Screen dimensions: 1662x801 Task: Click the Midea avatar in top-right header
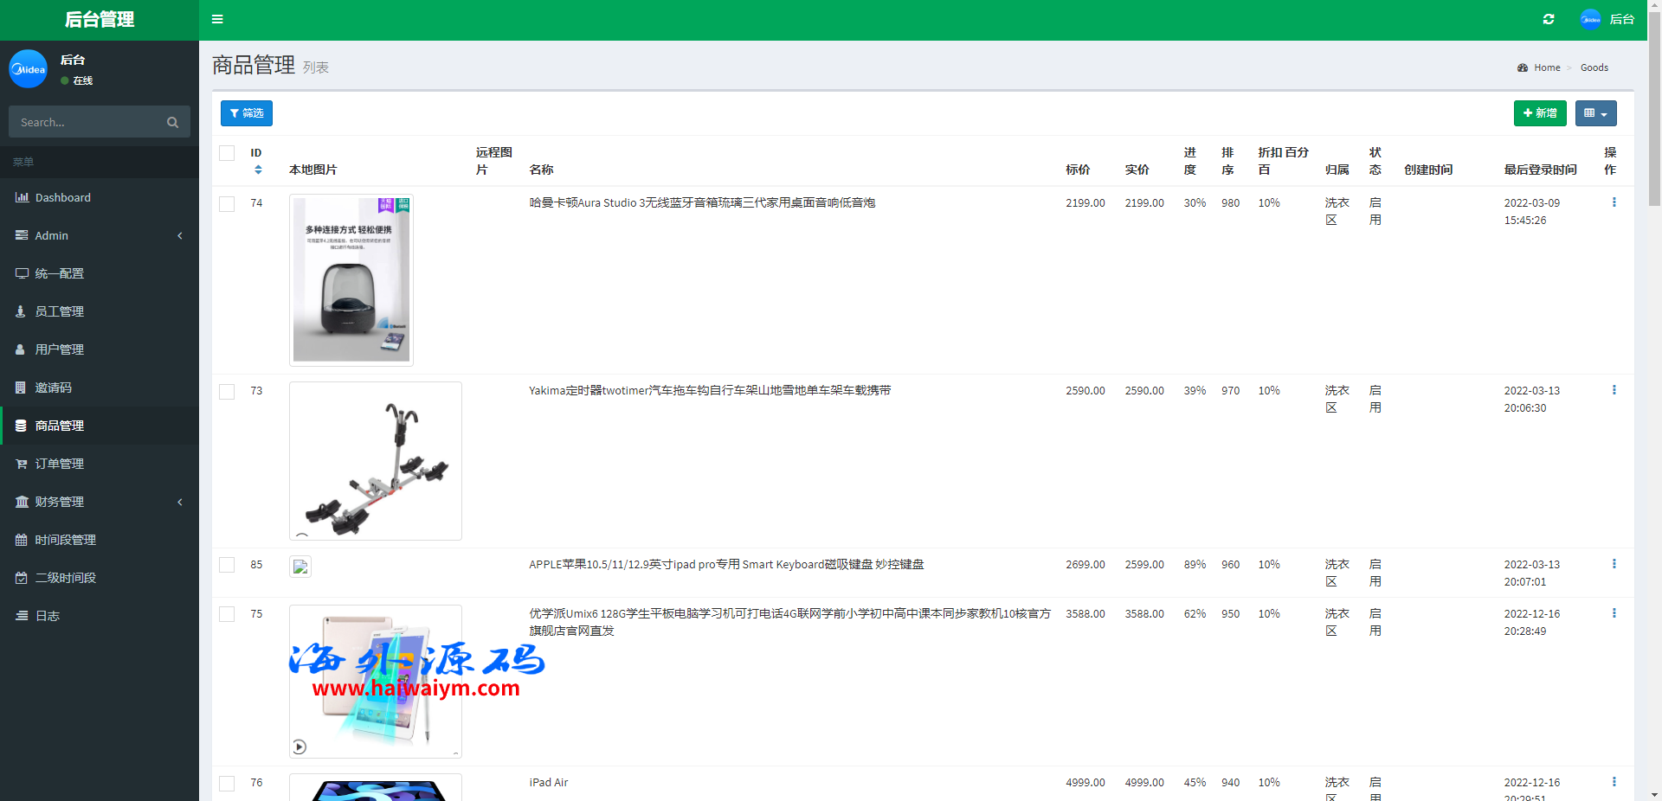[x=1590, y=19]
